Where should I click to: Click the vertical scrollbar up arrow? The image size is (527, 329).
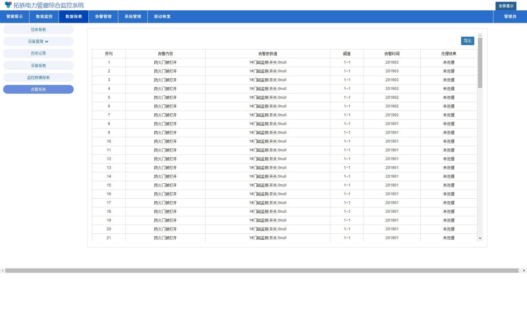480,35
